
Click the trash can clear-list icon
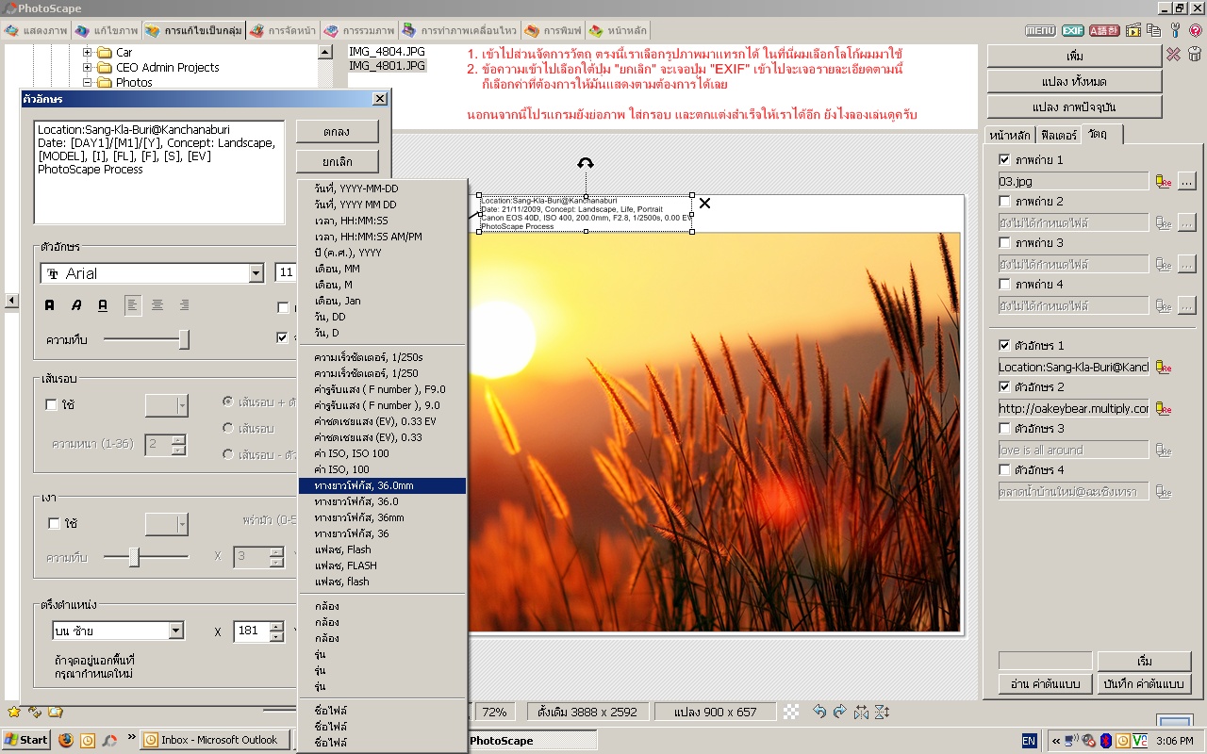(1195, 55)
